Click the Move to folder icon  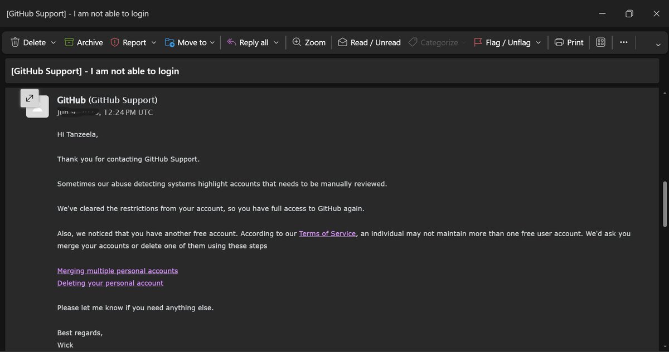pos(169,42)
